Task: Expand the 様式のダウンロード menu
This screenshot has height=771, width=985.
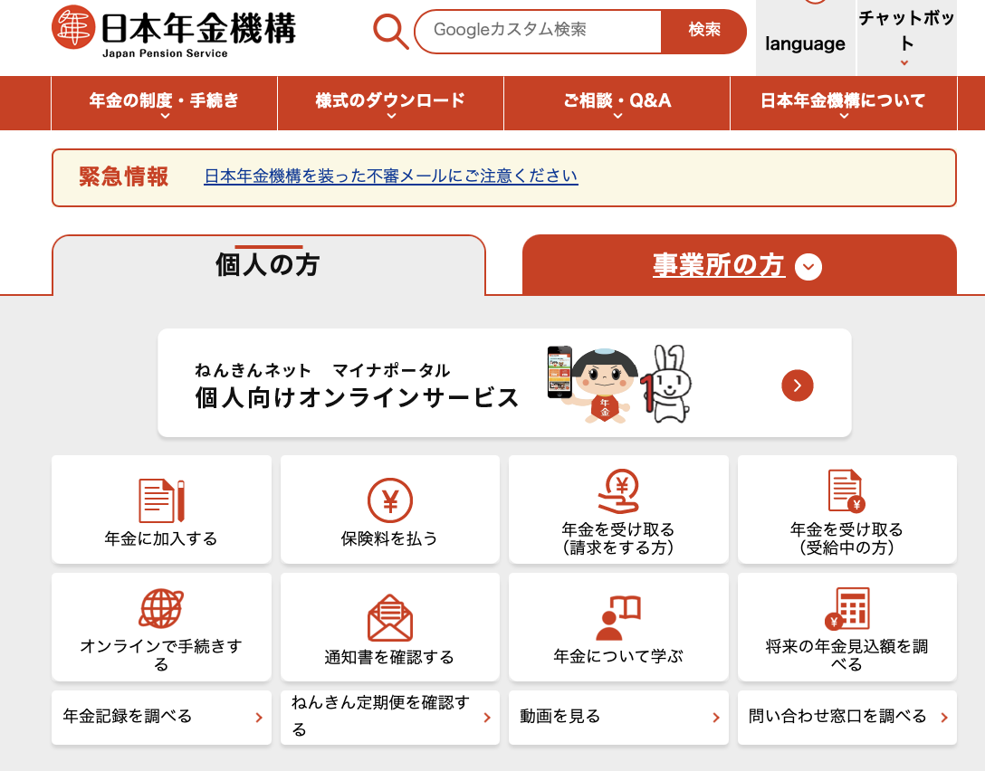Action: click(390, 103)
